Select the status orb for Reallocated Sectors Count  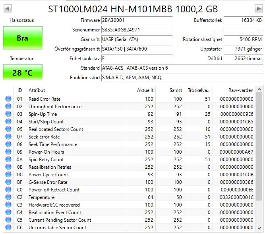point(8,129)
